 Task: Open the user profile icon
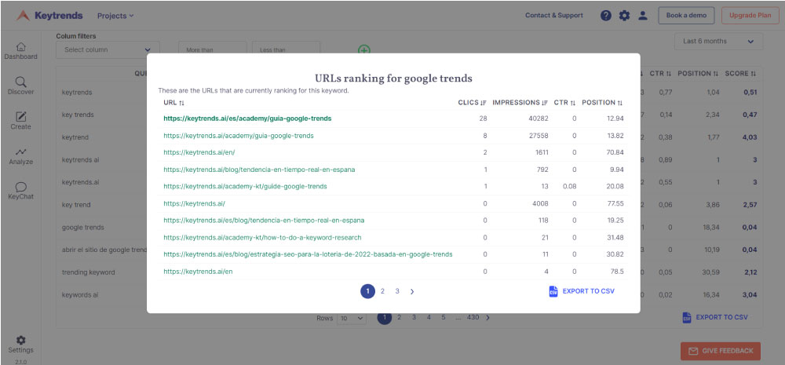[x=643, y=16]
